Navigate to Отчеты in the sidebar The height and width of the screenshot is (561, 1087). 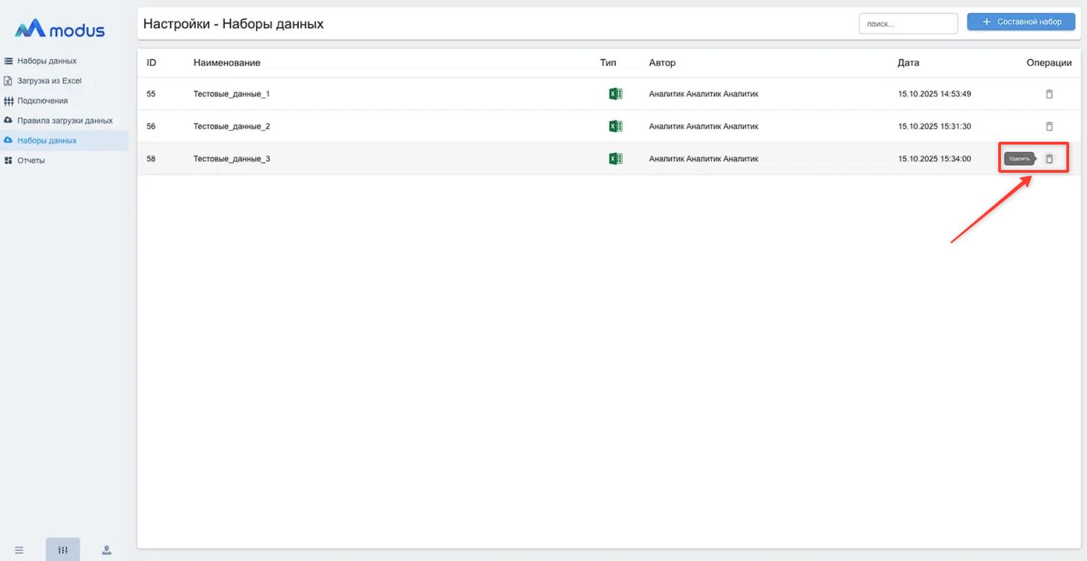click(31, 161)
